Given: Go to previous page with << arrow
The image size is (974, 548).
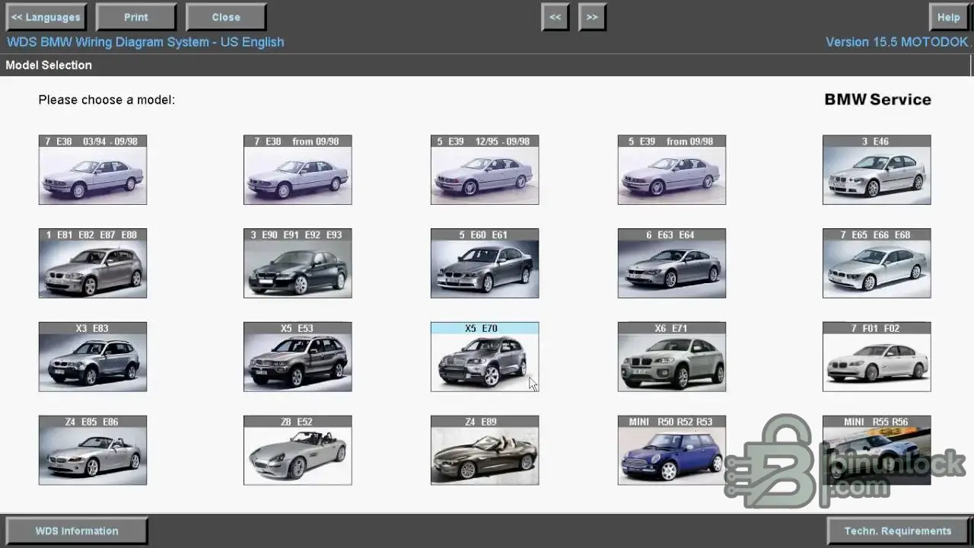Looking at the screenshot, I should click(x=555, y=17).
